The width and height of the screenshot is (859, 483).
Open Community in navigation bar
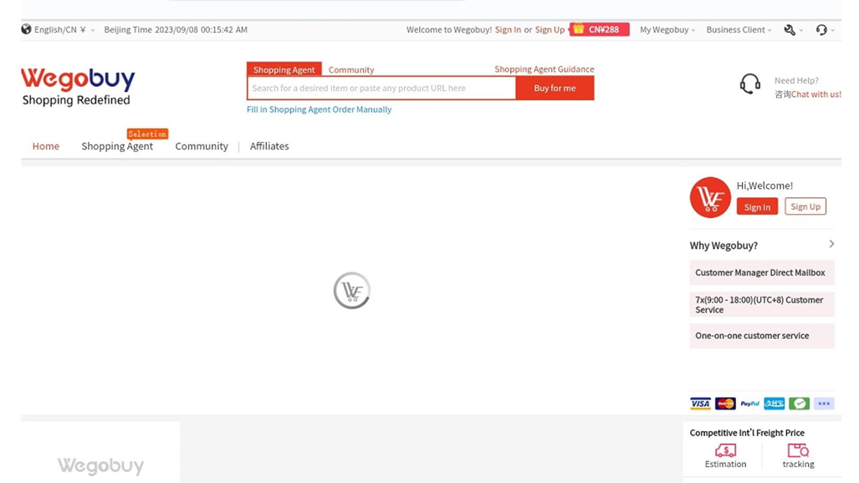click(x=202, y=146)
